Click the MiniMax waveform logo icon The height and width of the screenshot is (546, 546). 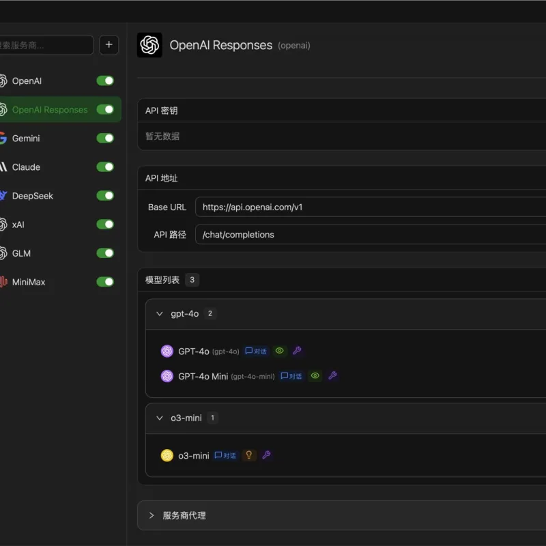(x=3, y=282)
